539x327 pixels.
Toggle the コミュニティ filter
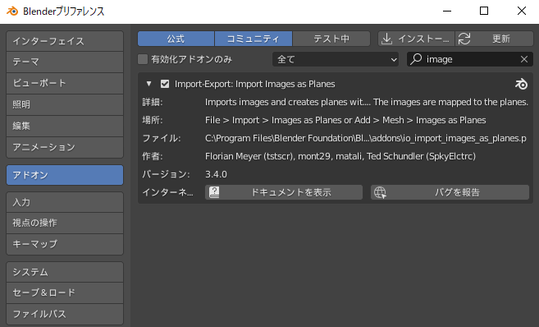point(254,39)
